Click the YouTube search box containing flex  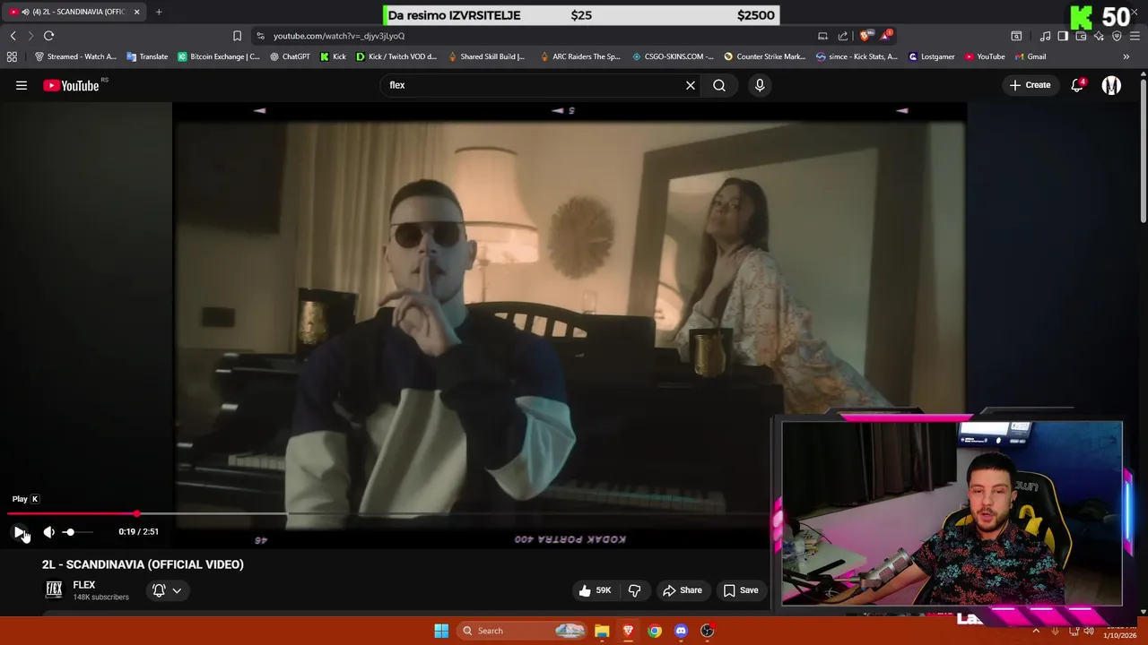tap(534, 85)
